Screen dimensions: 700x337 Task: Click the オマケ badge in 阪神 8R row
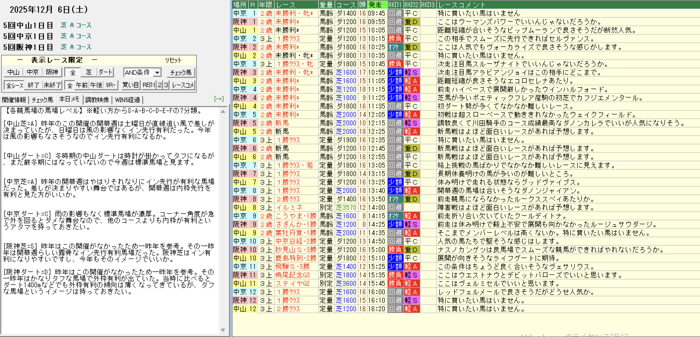point(395,199)
